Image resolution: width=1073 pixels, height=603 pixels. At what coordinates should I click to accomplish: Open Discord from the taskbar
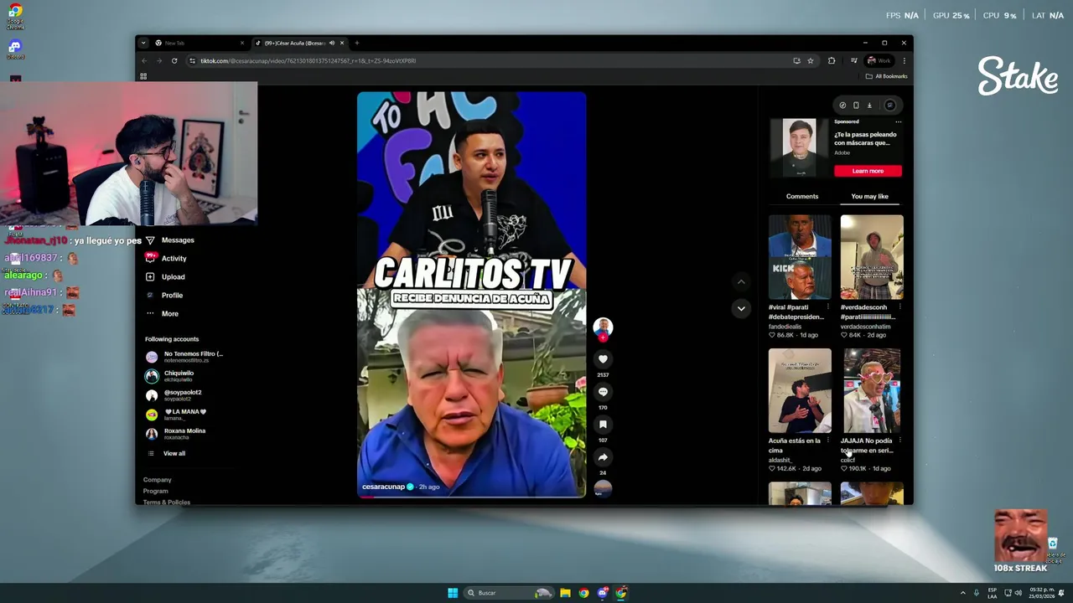coord(602,593)
